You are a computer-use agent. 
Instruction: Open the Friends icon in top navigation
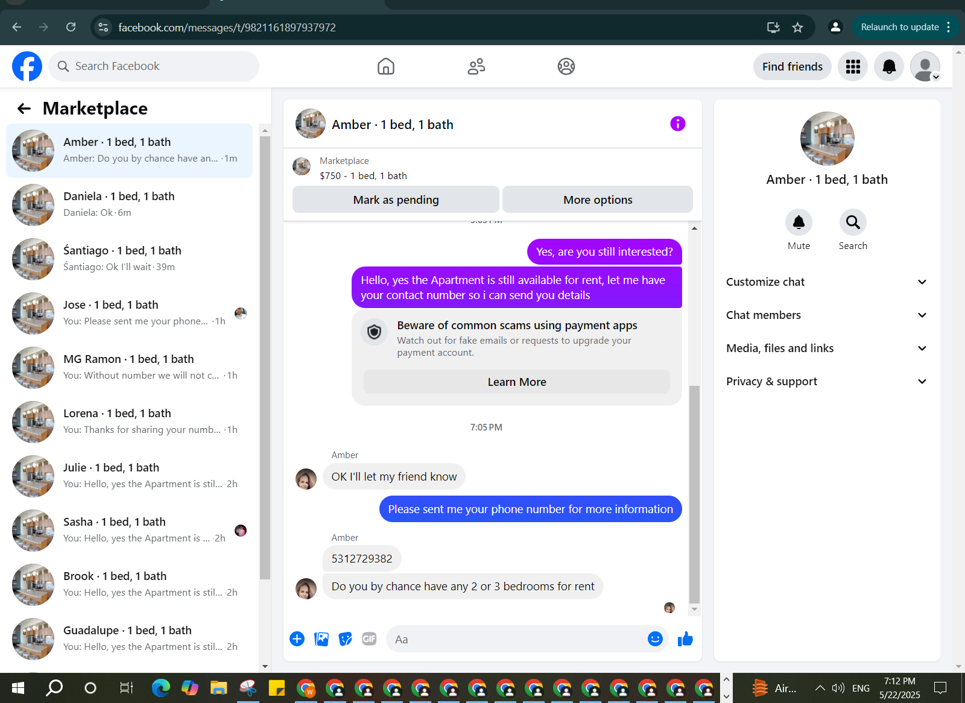[476, 66]
